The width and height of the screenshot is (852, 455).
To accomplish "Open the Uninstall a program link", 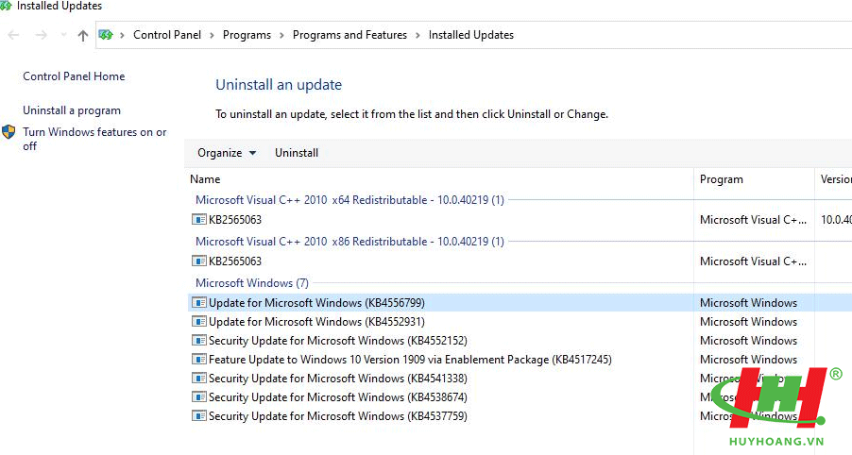I will (x=72, y=110).
